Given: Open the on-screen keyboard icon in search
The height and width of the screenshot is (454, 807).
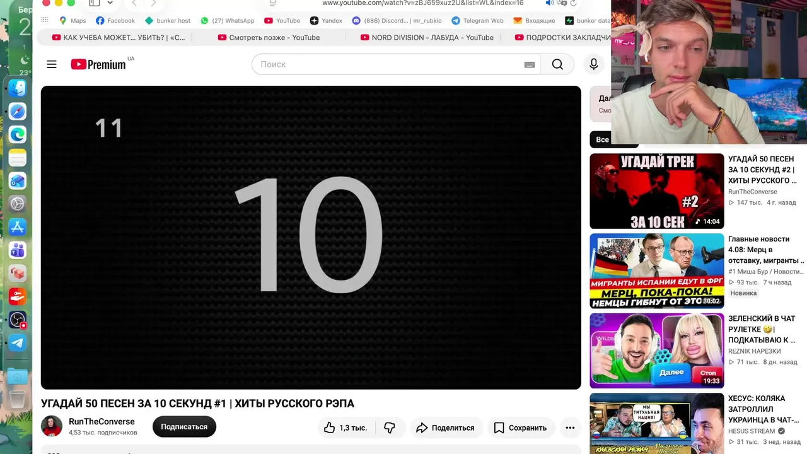Looking at the screenshot, I should coord(530,64).
